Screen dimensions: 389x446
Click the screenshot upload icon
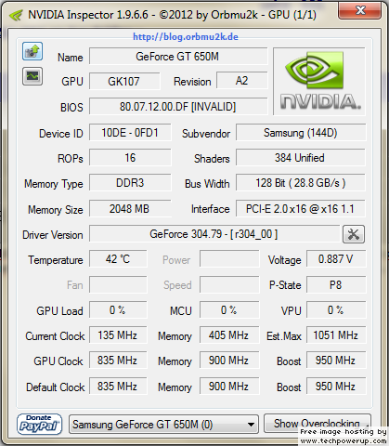coord(32,51)
